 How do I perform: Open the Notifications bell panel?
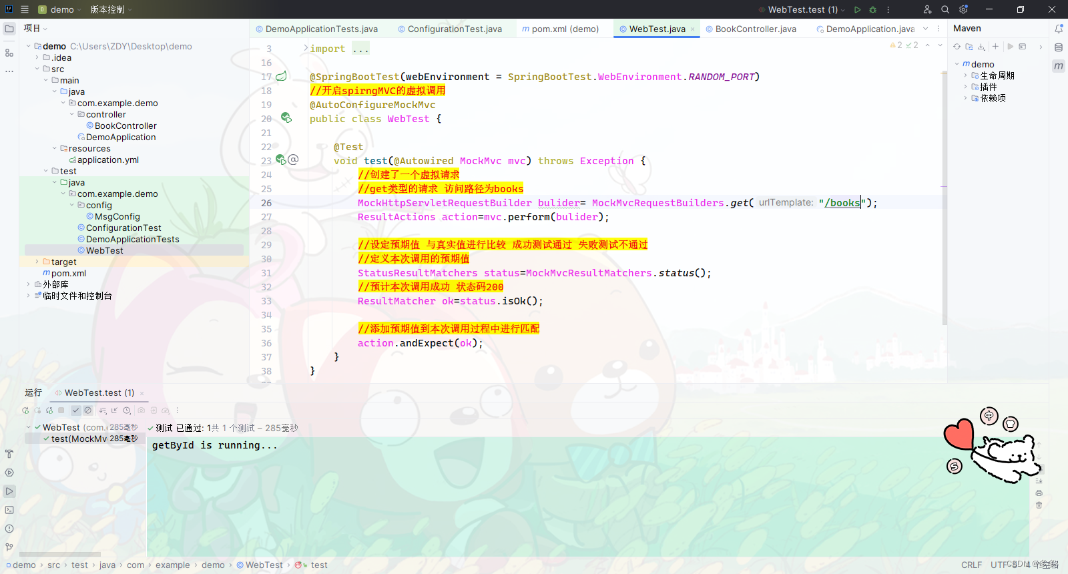pyautogui.click(x=1059, y=29)
